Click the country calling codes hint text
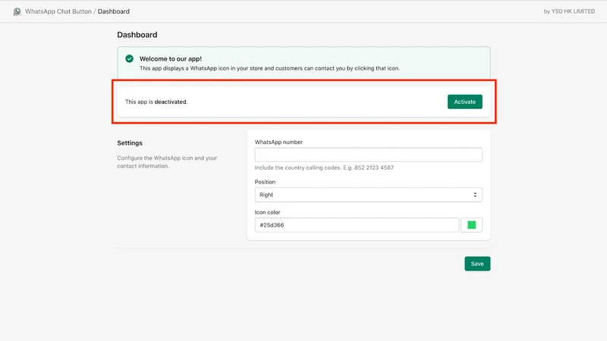This screenshot has height=341, width=607. (324, 167)
